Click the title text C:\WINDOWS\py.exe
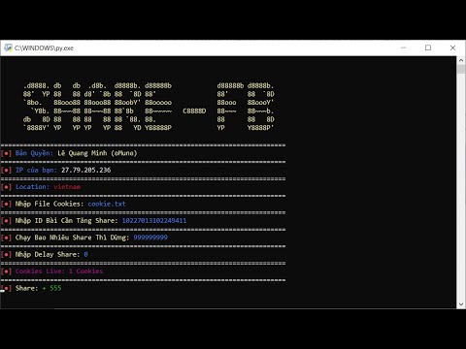This screenshot has width=466, height=349. [44, 48]
